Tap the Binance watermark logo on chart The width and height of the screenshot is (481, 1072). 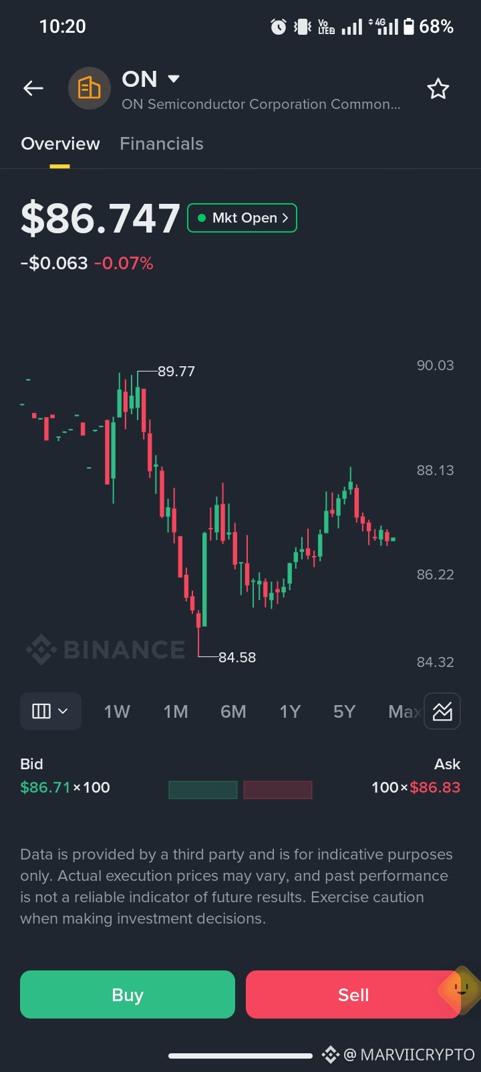(x=106, y=650)
